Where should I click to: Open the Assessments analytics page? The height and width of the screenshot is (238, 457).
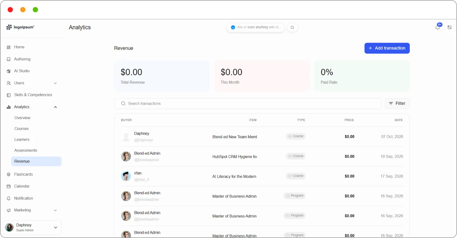pos(26,150)
